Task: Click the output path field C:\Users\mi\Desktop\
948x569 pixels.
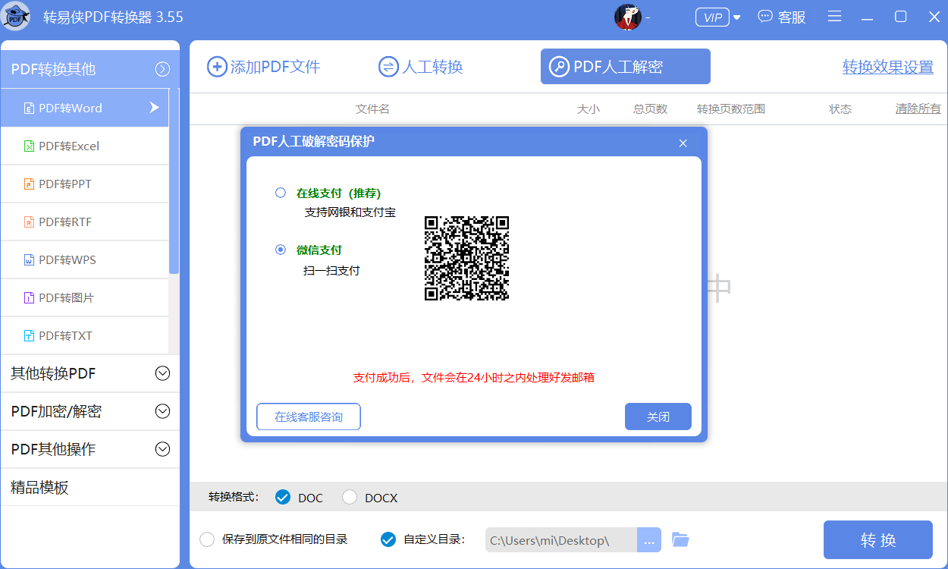Action: (561, 540)
